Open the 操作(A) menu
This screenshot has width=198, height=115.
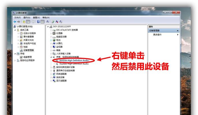(x=27, y=18)
